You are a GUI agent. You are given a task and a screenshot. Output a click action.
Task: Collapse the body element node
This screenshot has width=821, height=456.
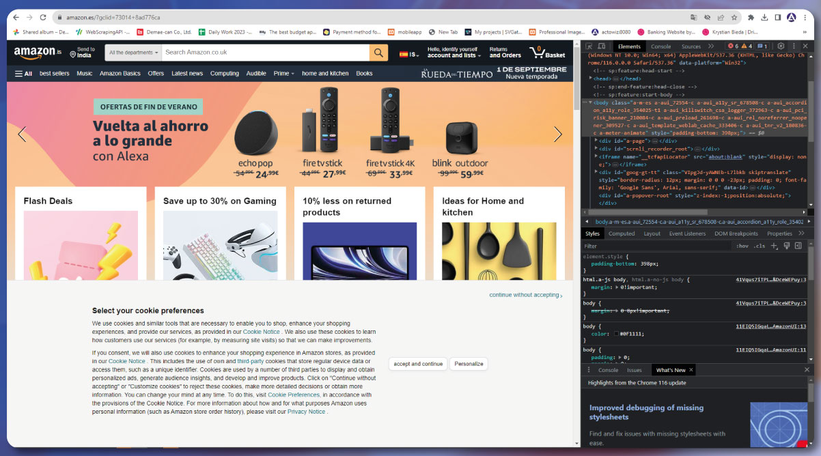pos(590,102)
